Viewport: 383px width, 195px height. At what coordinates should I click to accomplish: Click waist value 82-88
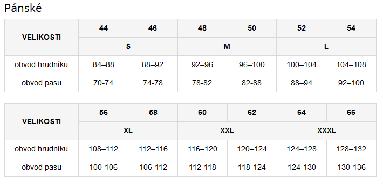pyautogui.click(x=251, y=83)
